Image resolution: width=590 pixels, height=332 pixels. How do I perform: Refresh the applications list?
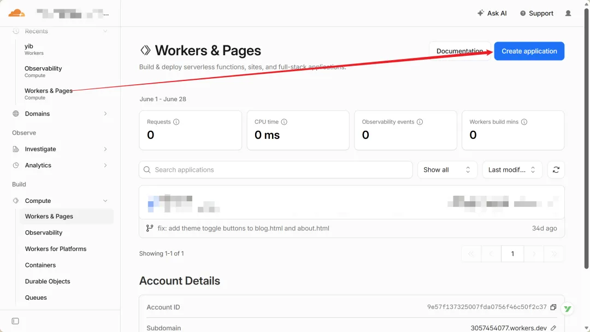click(556, 170)
